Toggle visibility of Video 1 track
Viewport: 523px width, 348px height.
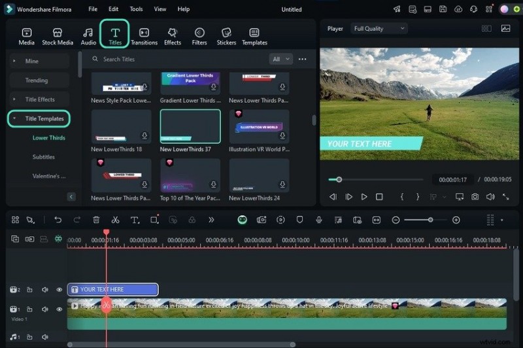59,309
